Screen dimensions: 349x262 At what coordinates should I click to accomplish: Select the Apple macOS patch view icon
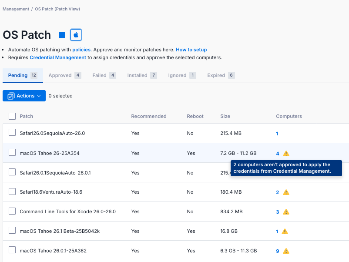76,35
